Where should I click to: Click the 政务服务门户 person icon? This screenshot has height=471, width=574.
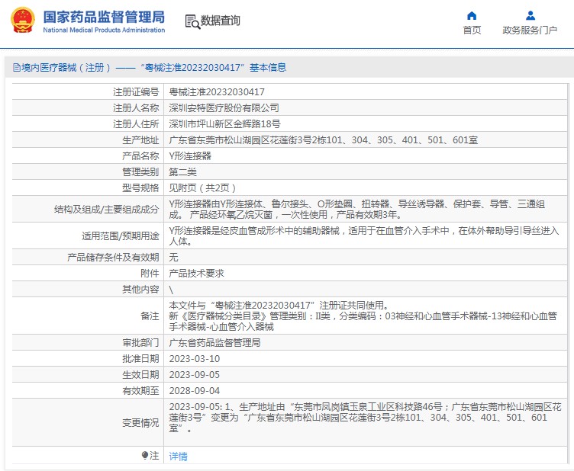[530, 15]
